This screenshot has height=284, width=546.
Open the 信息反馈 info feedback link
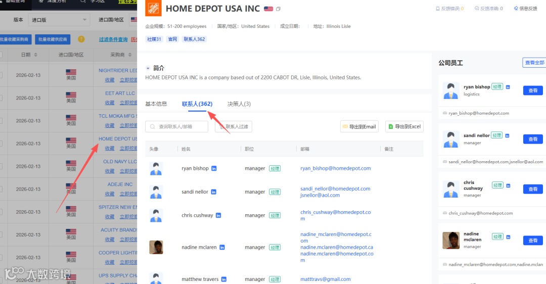[525, 9]
